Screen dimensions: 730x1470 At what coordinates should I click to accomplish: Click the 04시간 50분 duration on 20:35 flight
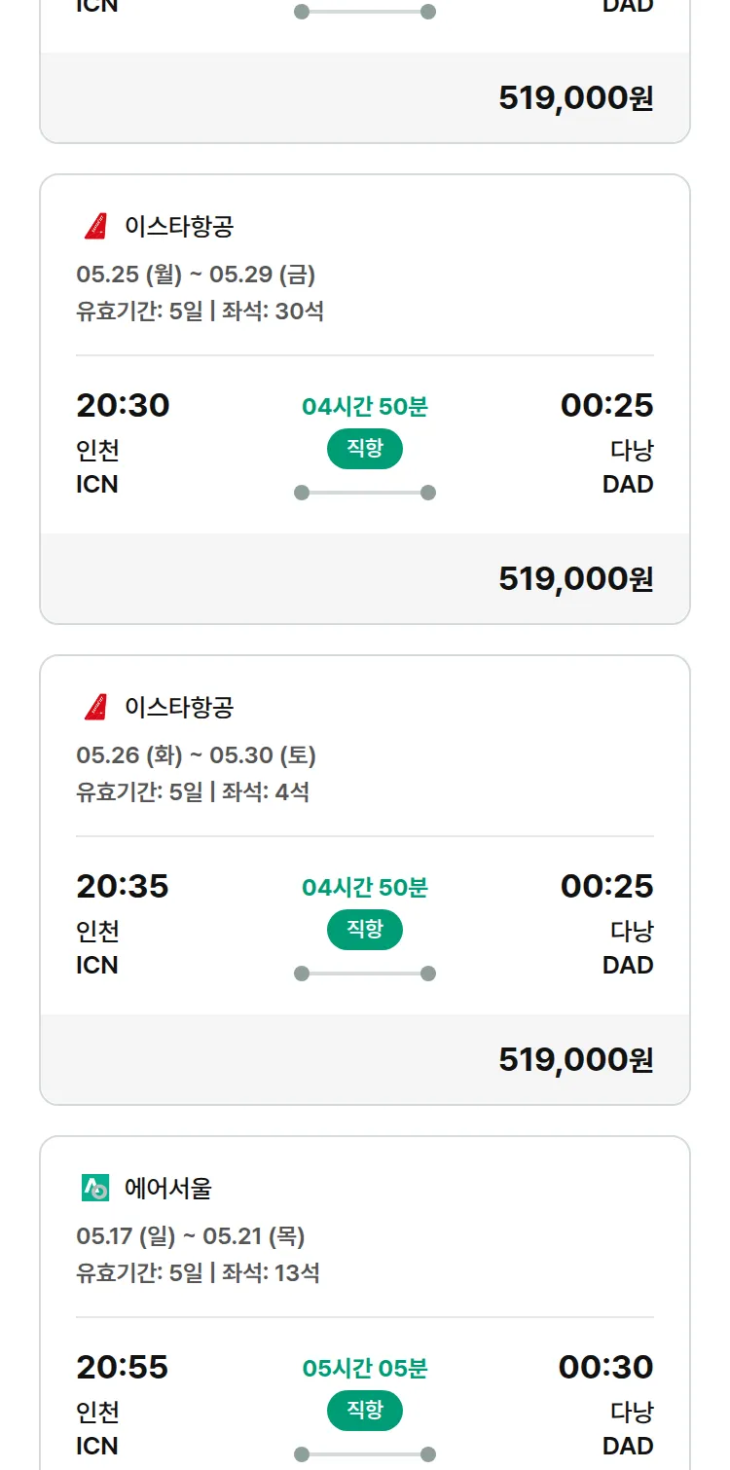(364, 887)
